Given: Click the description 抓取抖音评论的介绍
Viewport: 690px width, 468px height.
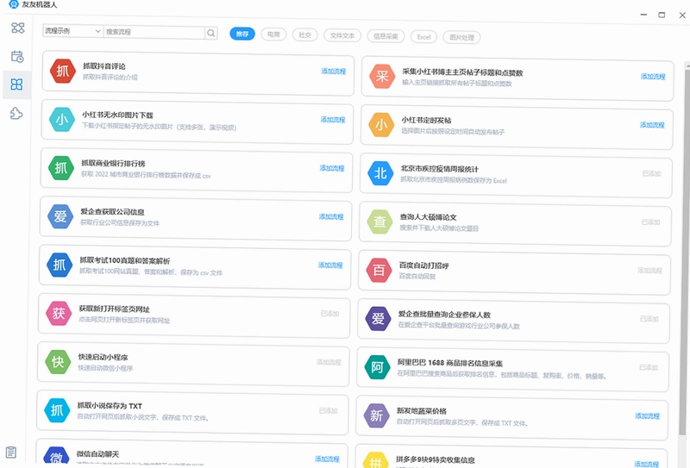Looking at the screenshot, I should [110, 78].
